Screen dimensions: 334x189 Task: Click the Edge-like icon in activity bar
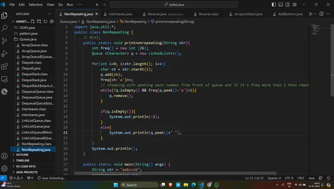4,92
